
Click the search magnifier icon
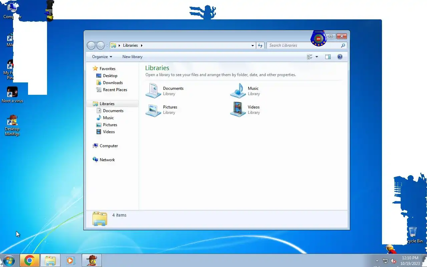(343, 45)
